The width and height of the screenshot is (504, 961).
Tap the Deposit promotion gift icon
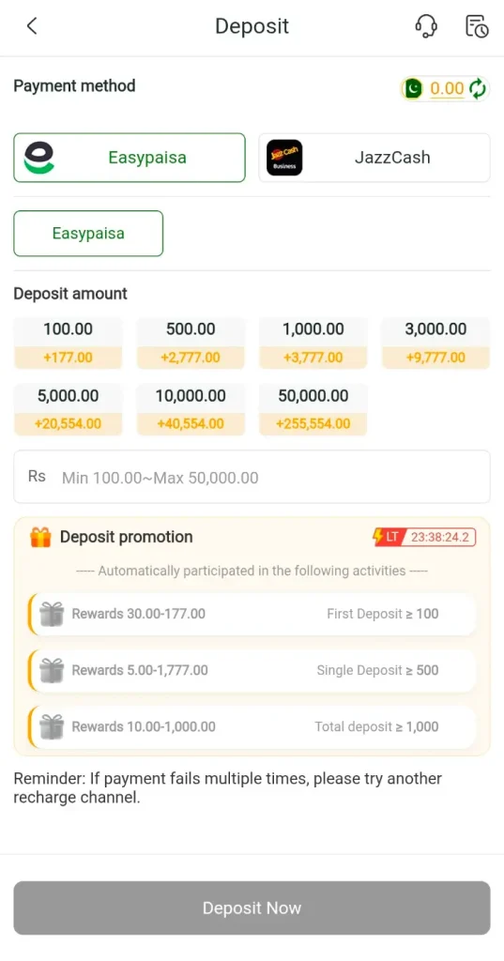click(40, 538)
